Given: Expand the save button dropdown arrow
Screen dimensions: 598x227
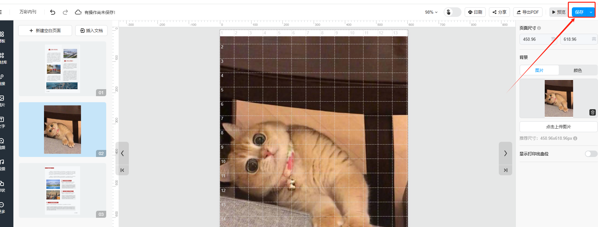Looking at the screenshot, I should (591, 12).
